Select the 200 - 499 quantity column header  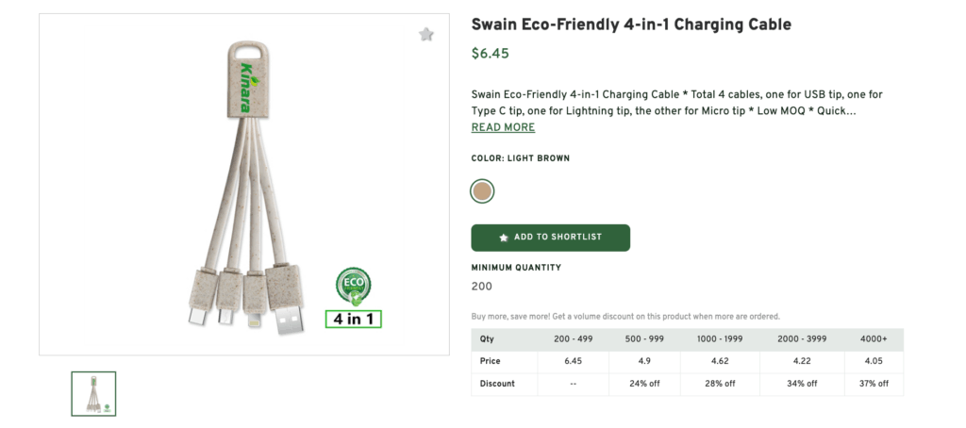click(573, 339)
